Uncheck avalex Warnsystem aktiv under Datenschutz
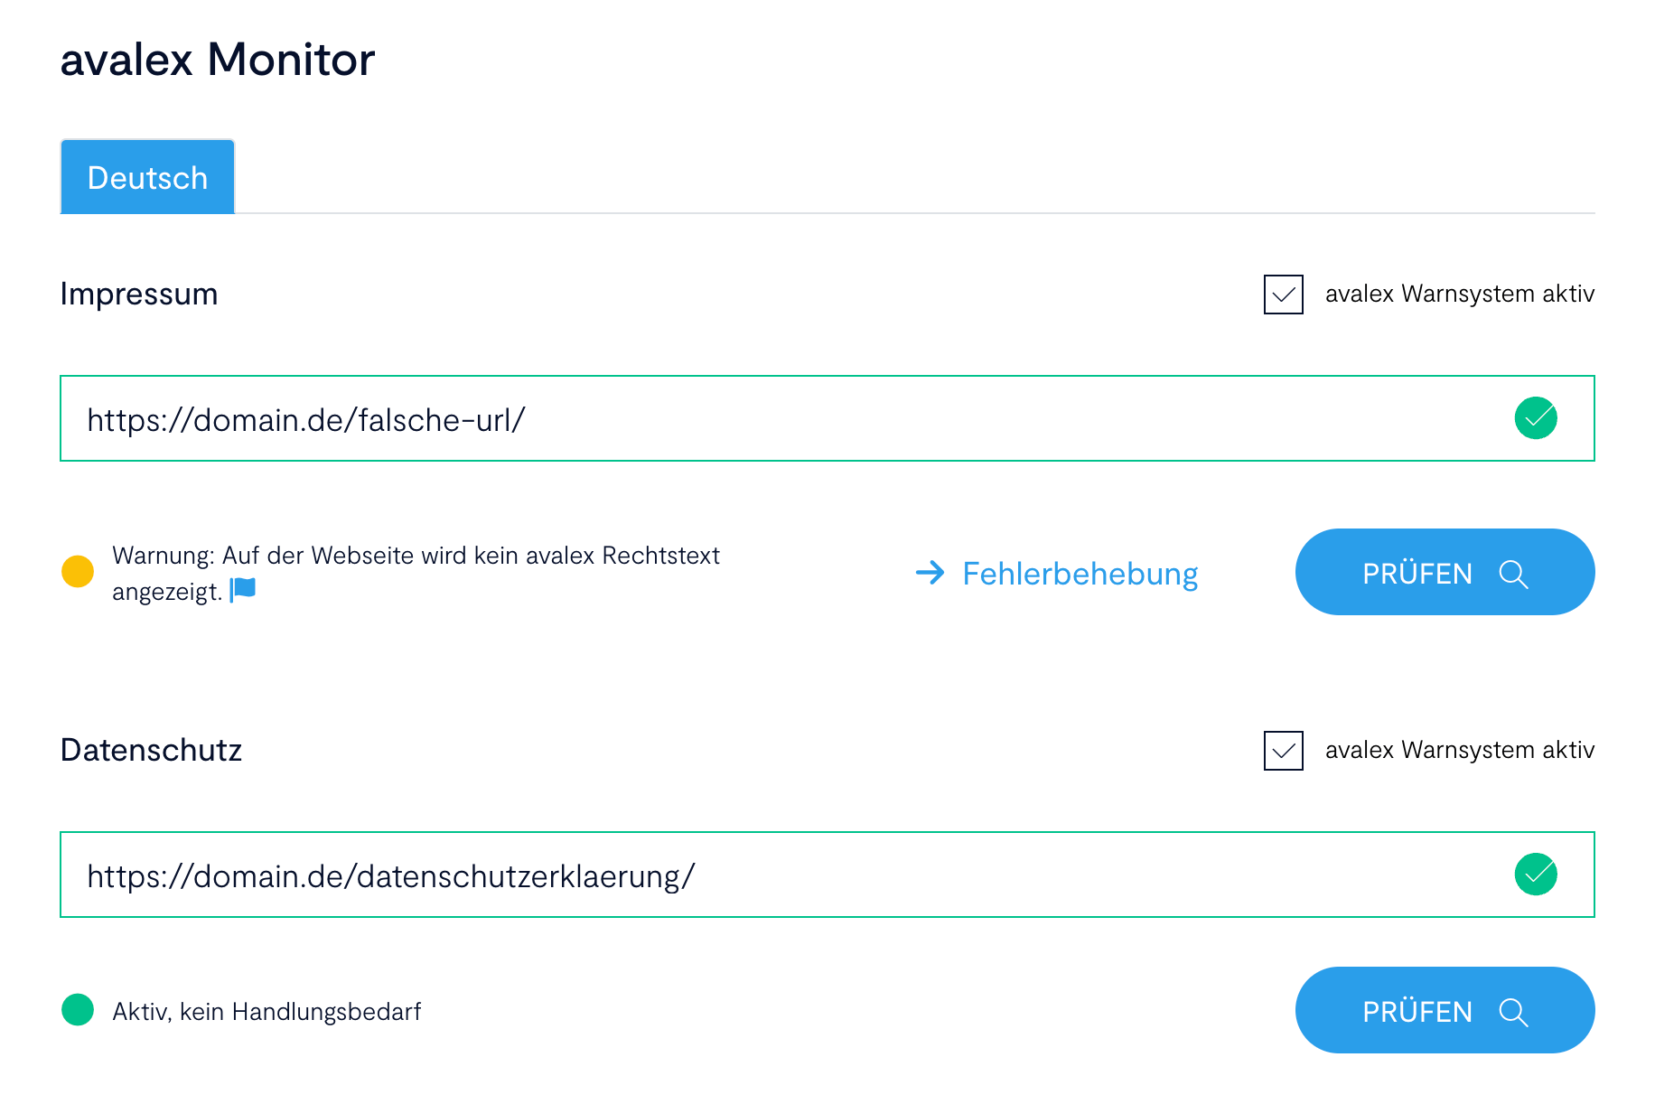The width and height of the screenshot is (1655, 1104). tap(1282, 751)
